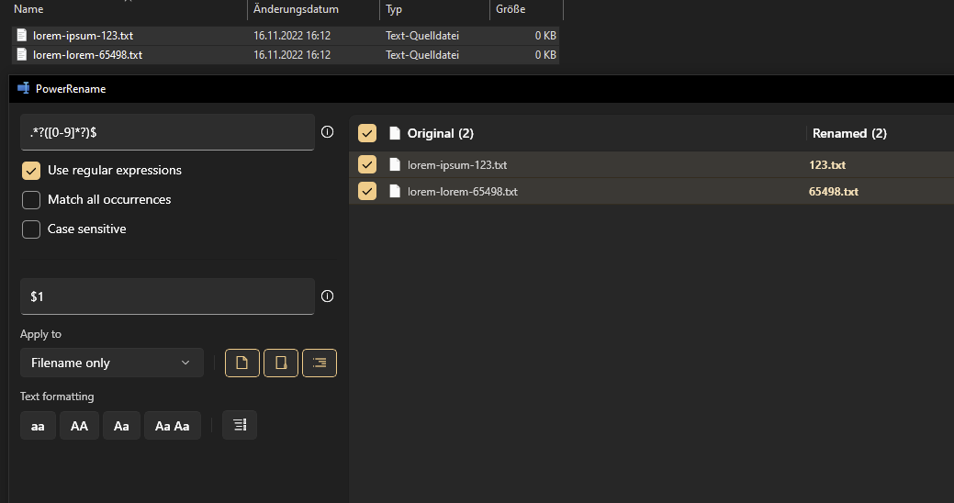Uncheck the lorem-lorem-65498.txt row checkbox
The image size is (954, 503).
point(367,192)
